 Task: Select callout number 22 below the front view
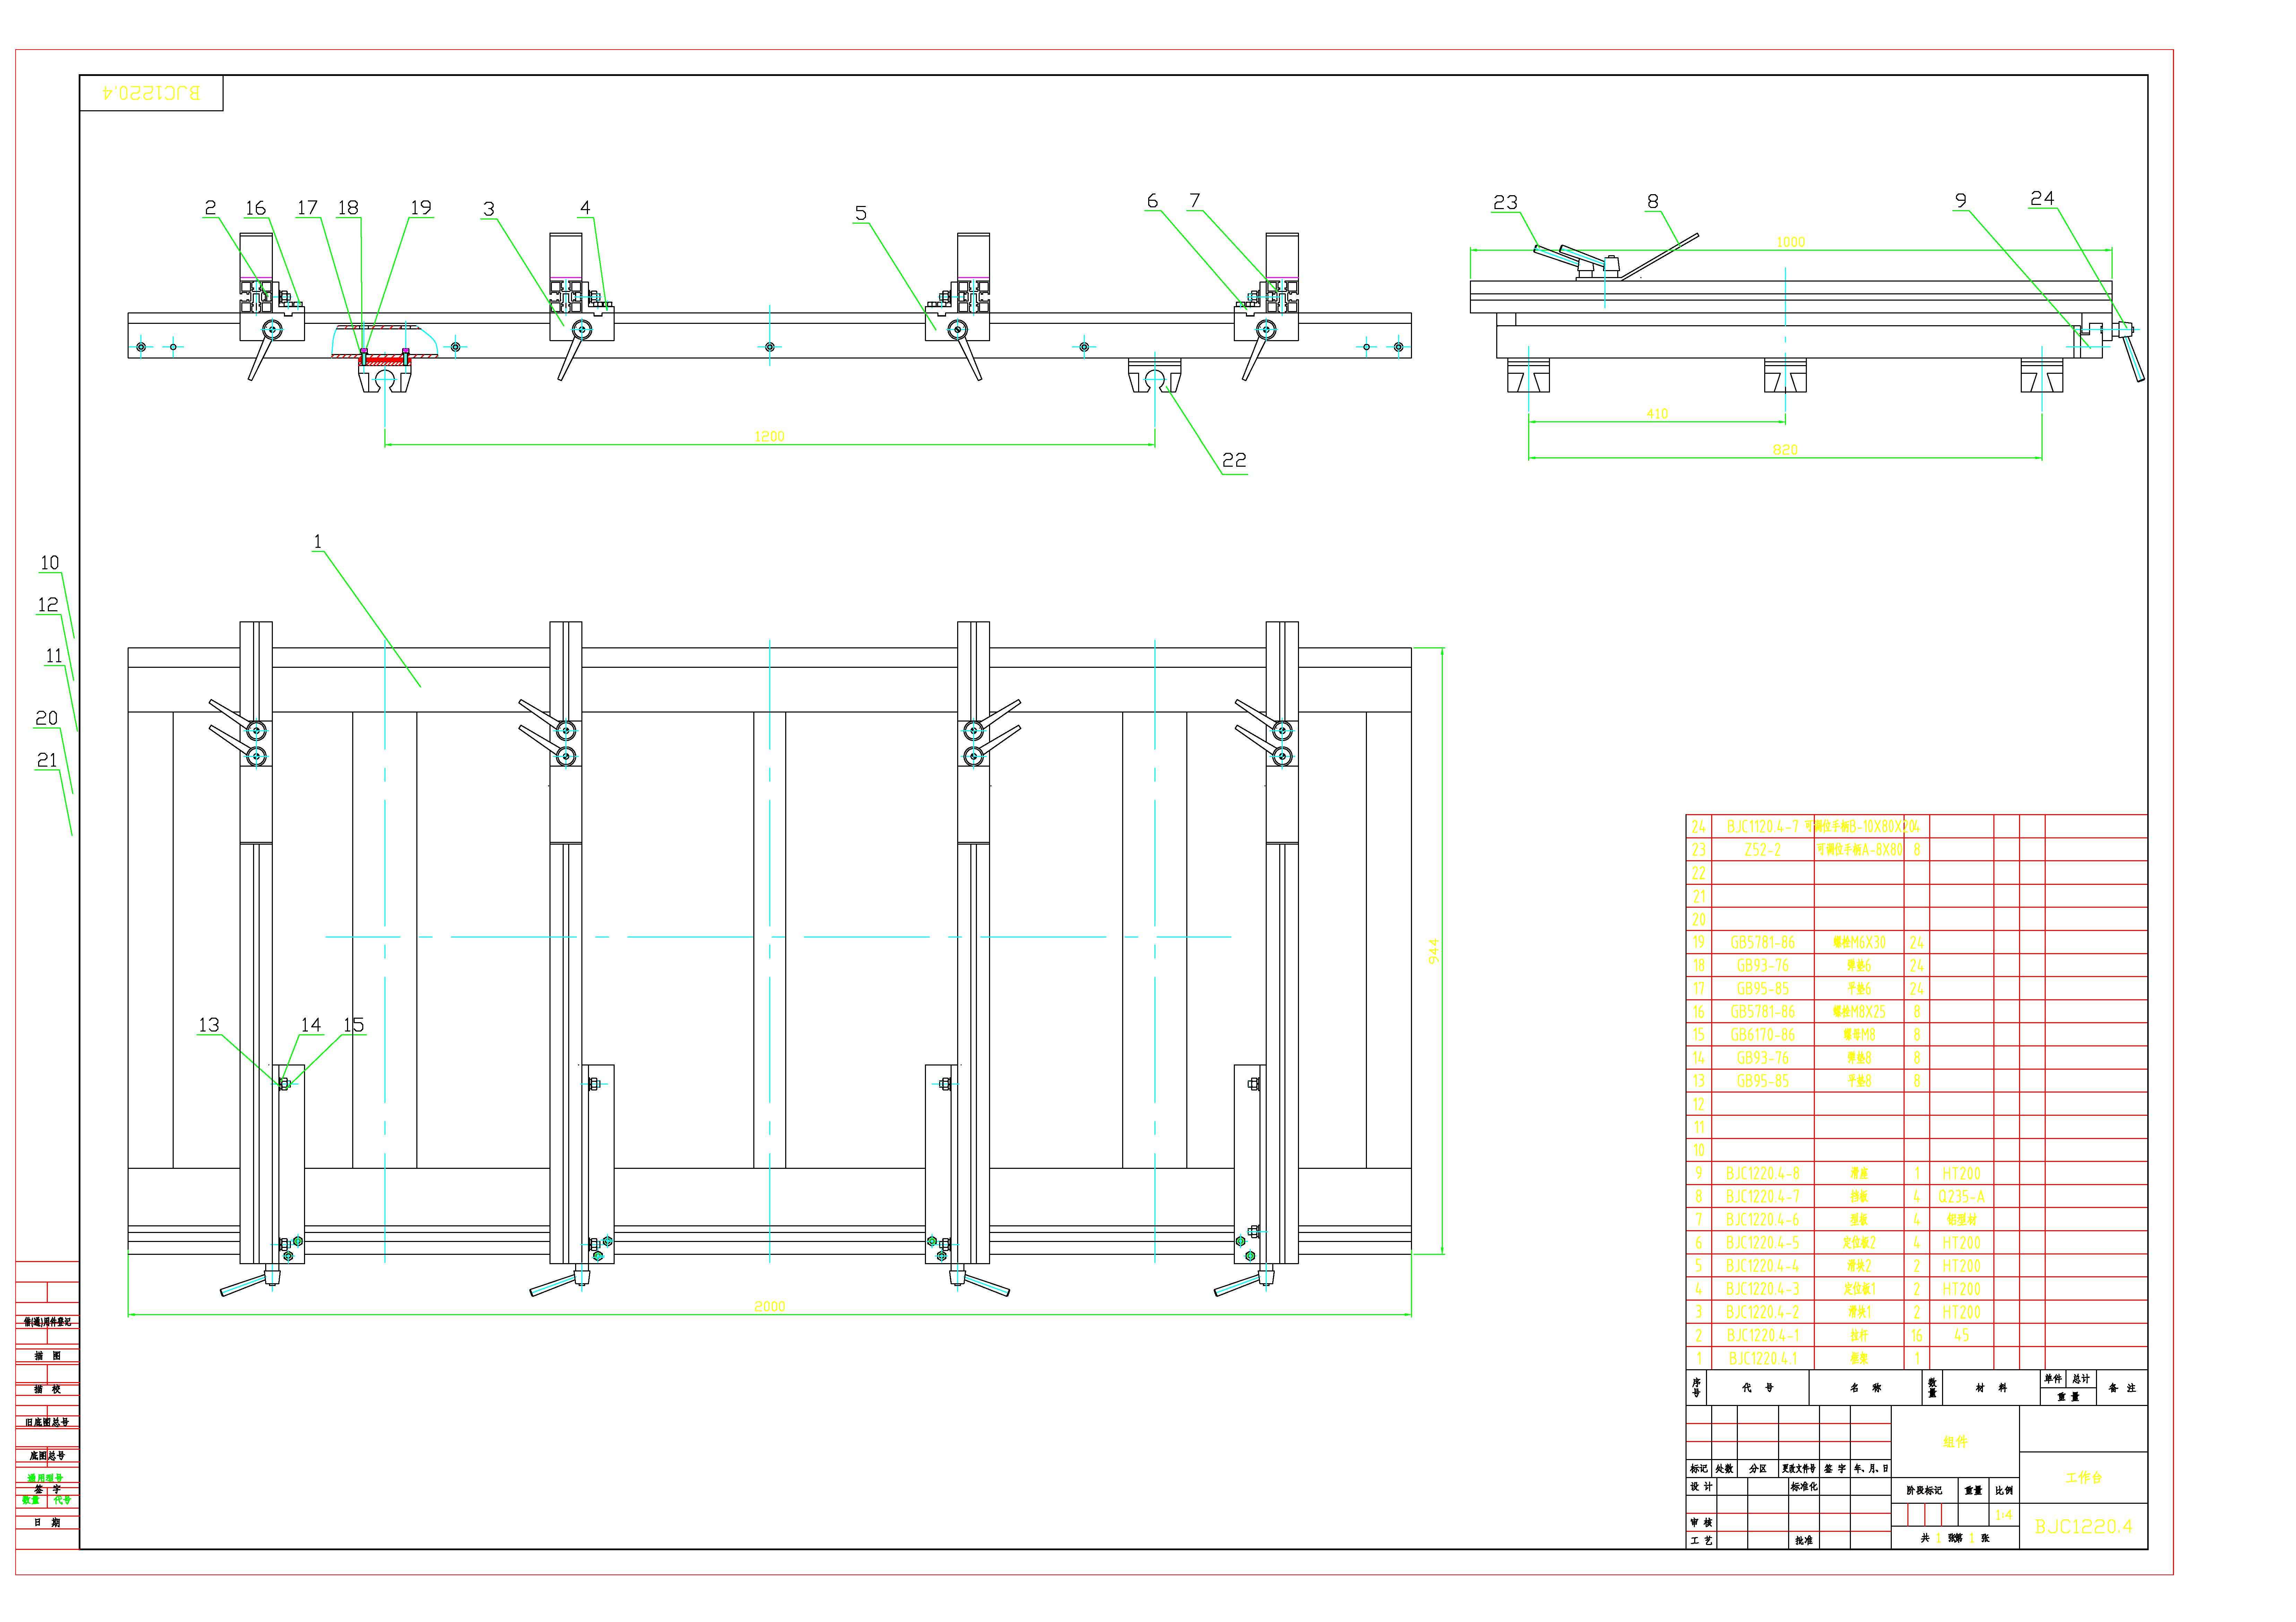click(x=1234, y=460)
